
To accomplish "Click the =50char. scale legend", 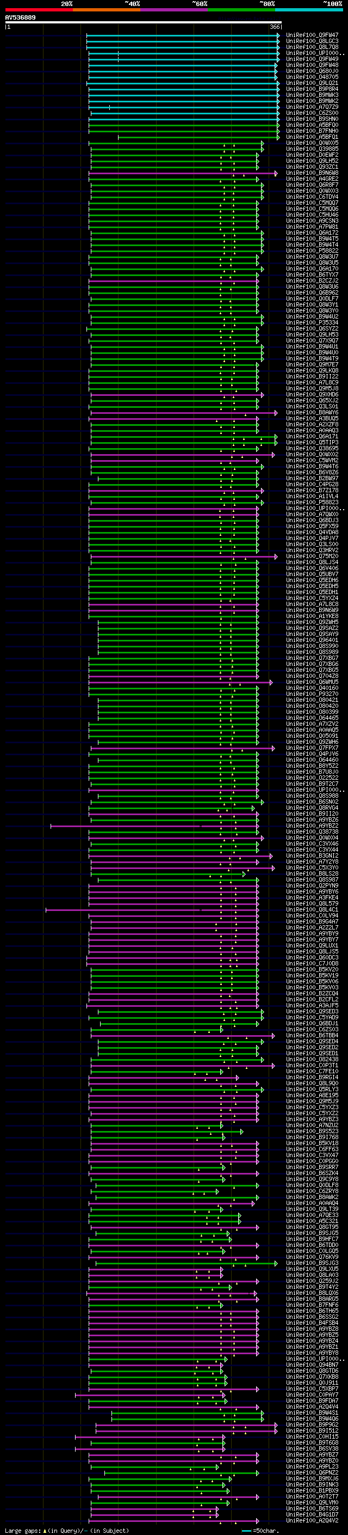I will click(x=260, y=1530).
